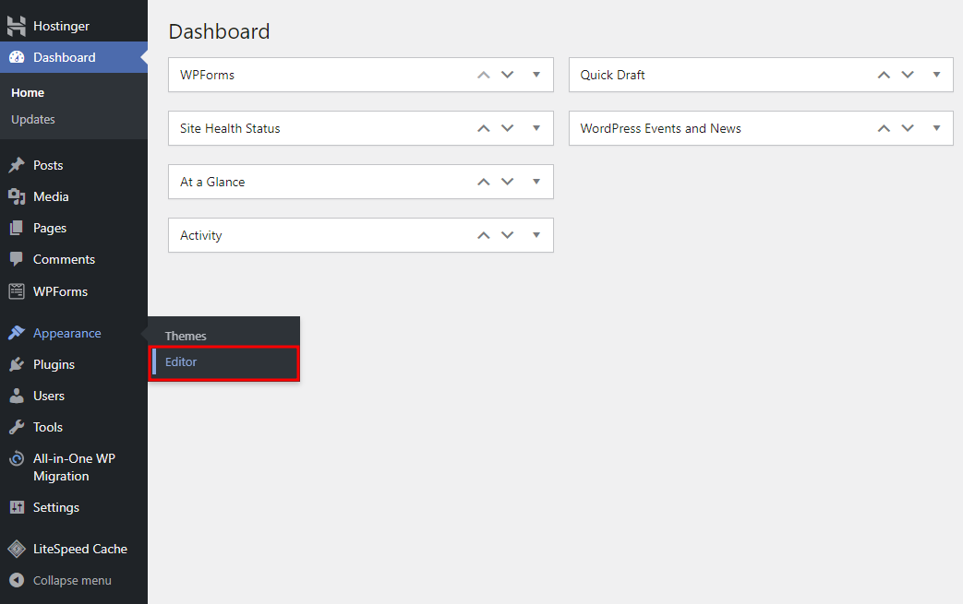Toggle Collapse menu at sidebar bottom
The image size is (963, 604).
click(18, 580)
